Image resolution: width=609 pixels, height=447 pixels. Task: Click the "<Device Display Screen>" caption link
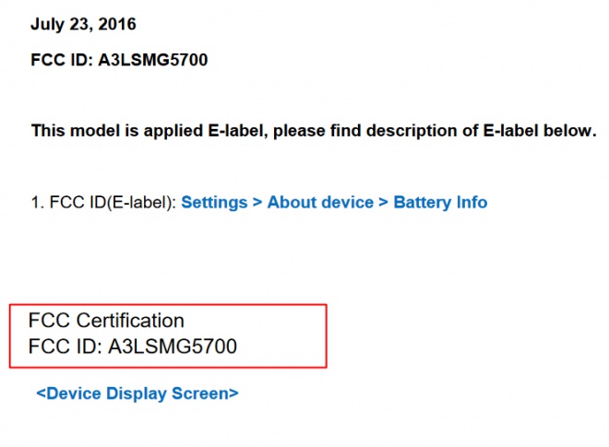137,394
